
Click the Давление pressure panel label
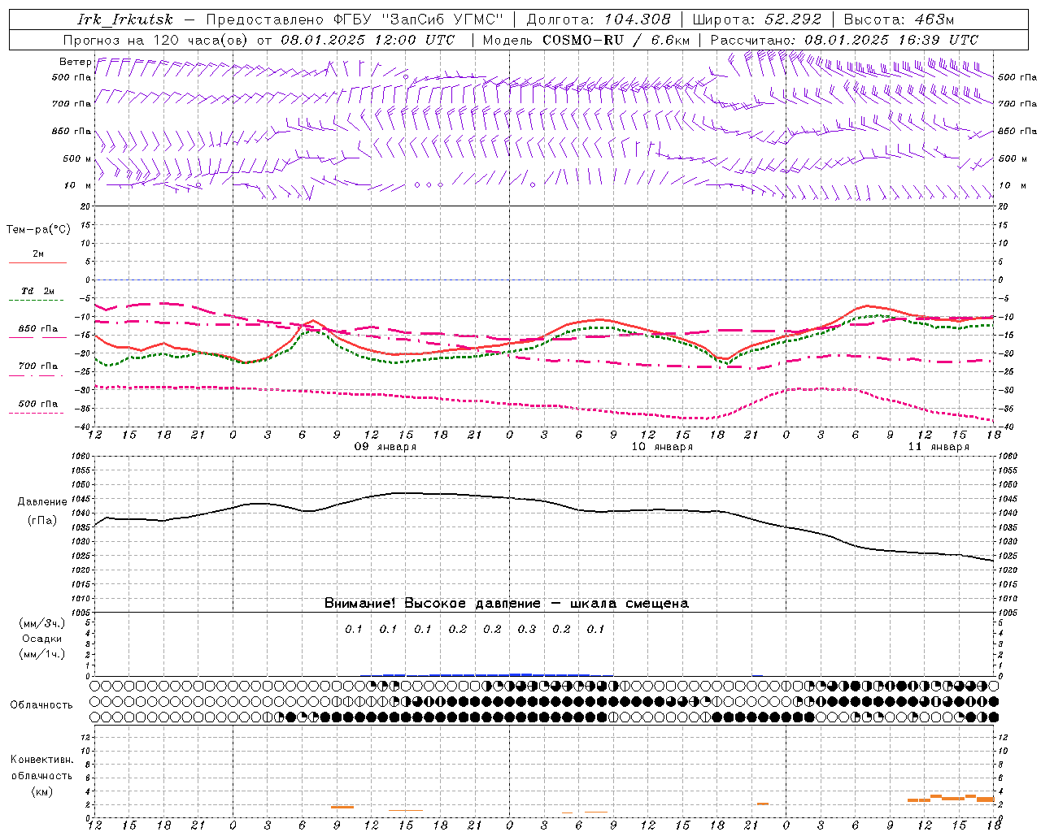42,502
